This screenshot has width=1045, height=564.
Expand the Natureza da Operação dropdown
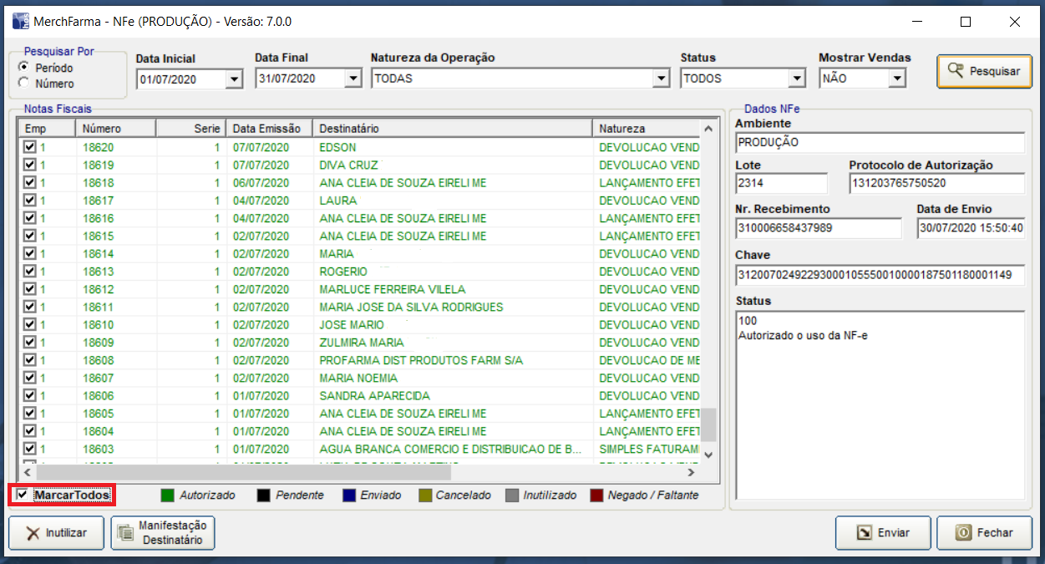click(x=662, y=79)
